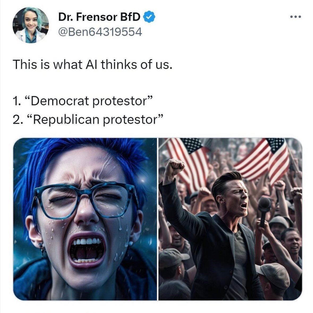Open the right image of man raising fist

pos(230,219)
